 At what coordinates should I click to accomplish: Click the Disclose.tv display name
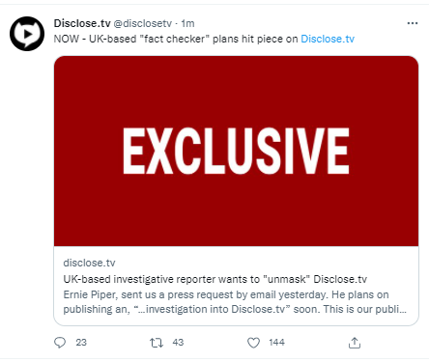point(82,23)
